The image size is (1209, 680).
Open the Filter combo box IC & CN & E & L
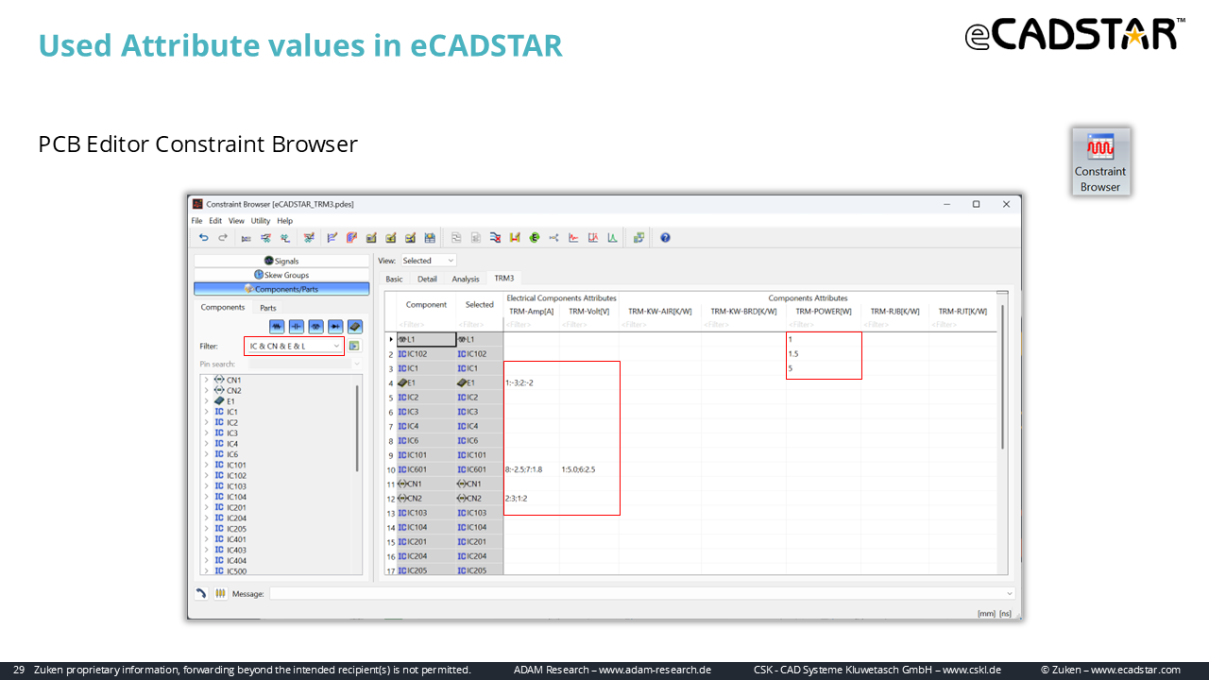pos(294,346)
